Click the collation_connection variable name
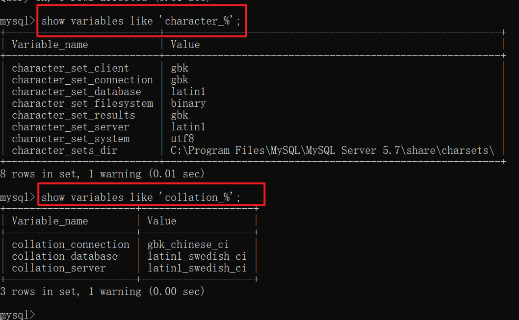The width and height of the screenshot is (519, 320). (x=70, y=245)
